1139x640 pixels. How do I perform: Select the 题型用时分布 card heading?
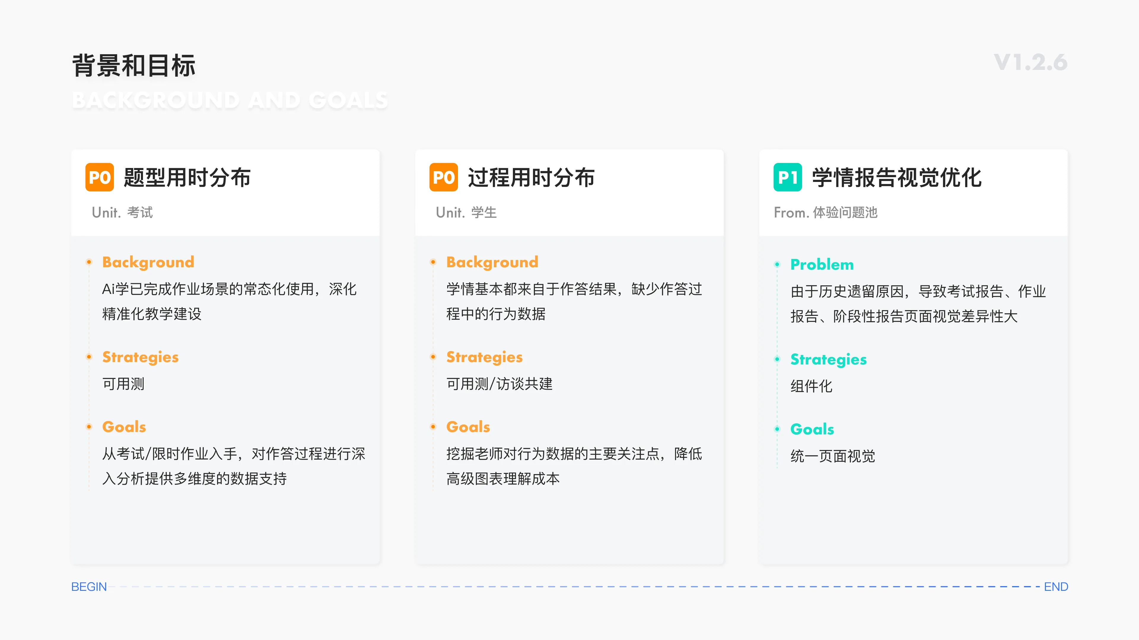pos(187,177)
